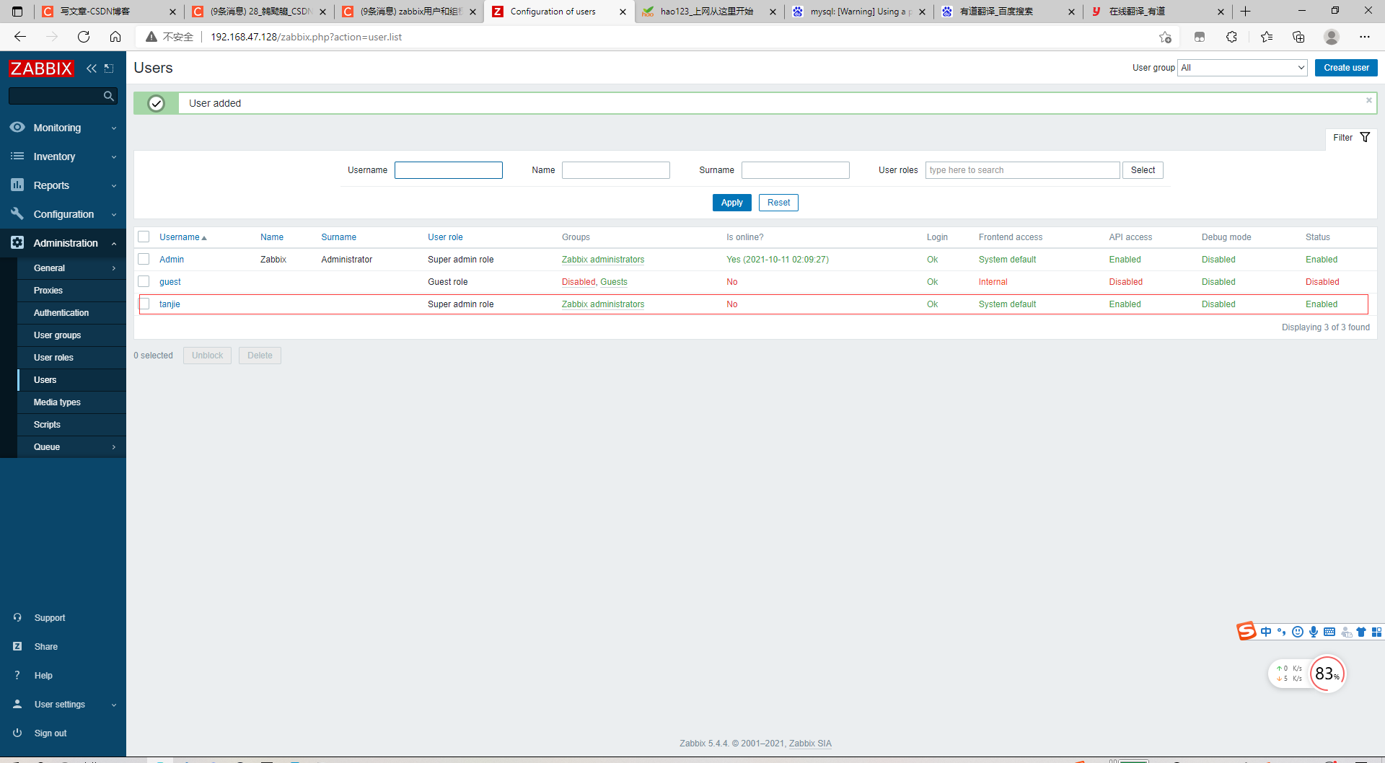1385x763 pixels.
Task: Click Sogou input method S icon
Action: pos(1246,631)
